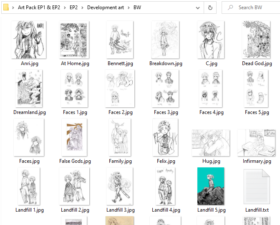Refresh the BW folder view
The width and height of the screenshot is (280, 225).
tap(210, 8)
